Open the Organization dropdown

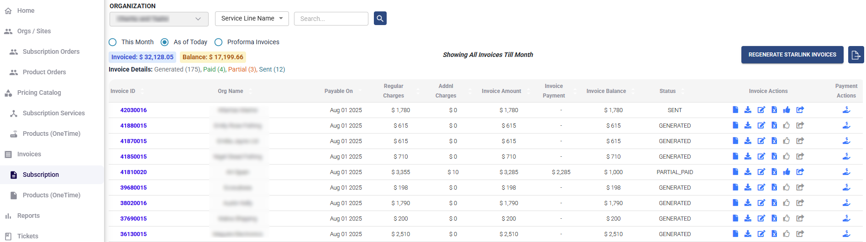click(159, 19)
